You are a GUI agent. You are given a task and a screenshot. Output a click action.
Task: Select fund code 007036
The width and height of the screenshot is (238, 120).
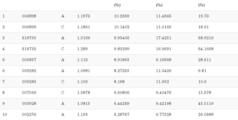point(29,93)
